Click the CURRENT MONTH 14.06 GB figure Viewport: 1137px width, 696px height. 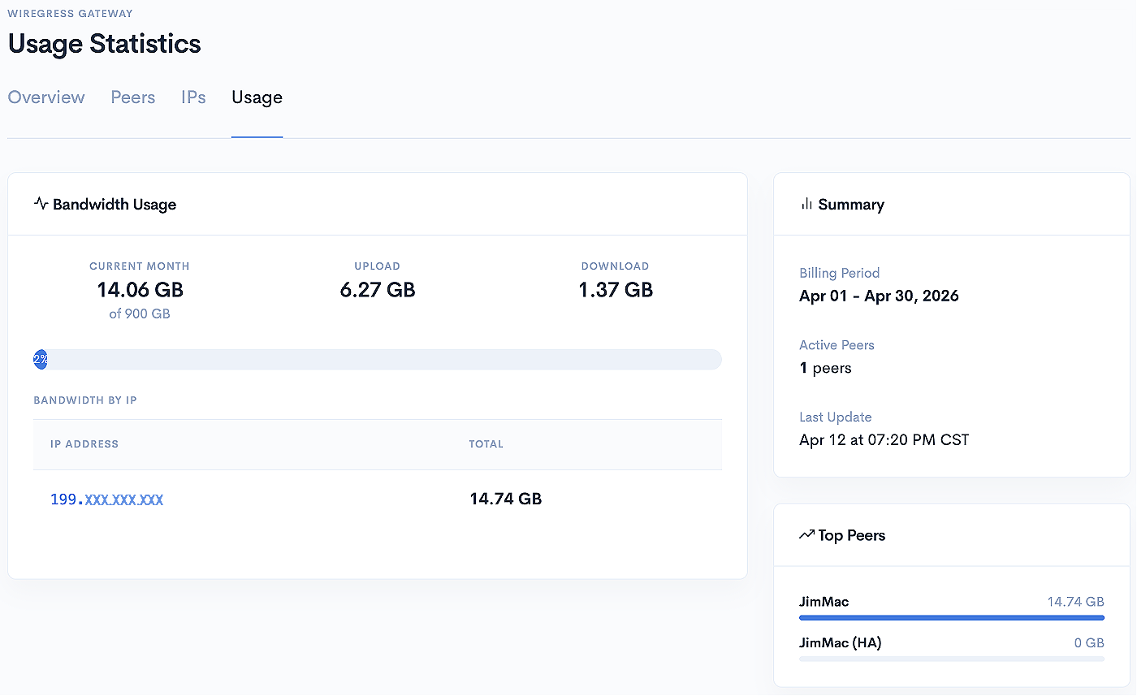[x=140, y=289]
